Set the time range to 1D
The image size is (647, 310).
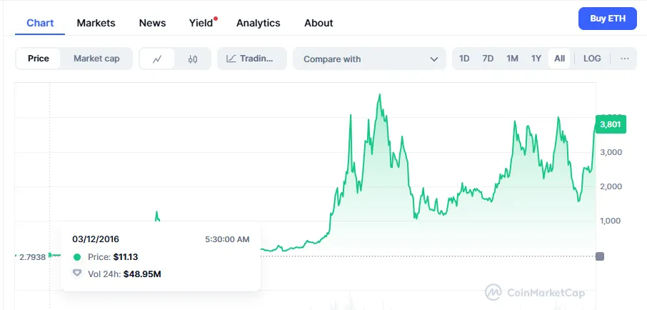[x=464, y=59]
